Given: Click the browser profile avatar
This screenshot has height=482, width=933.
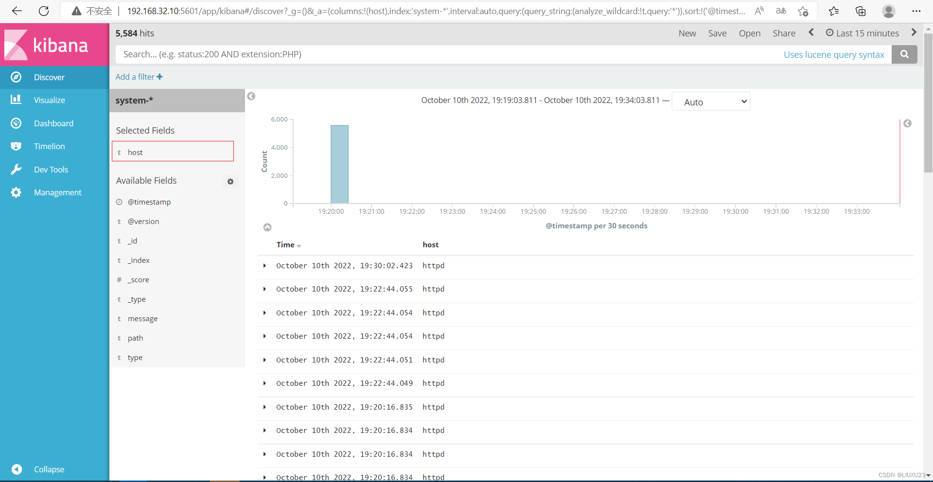Looking at the screenshot, I should (889, 11).
